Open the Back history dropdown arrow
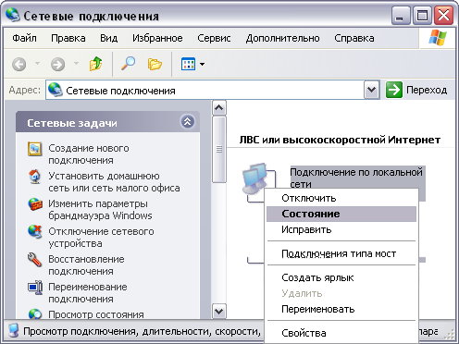The height and width of the screenshot is (344, 459). coord(37,64)
